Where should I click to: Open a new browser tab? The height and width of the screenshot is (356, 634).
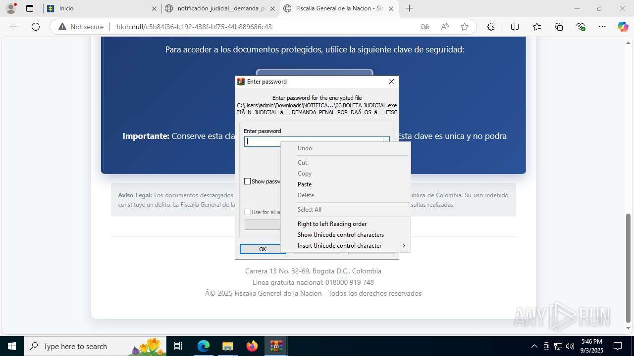pos(409,8)
